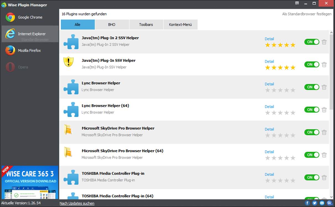Click the scrollbar down arrow of plugin list

(331, 197)
